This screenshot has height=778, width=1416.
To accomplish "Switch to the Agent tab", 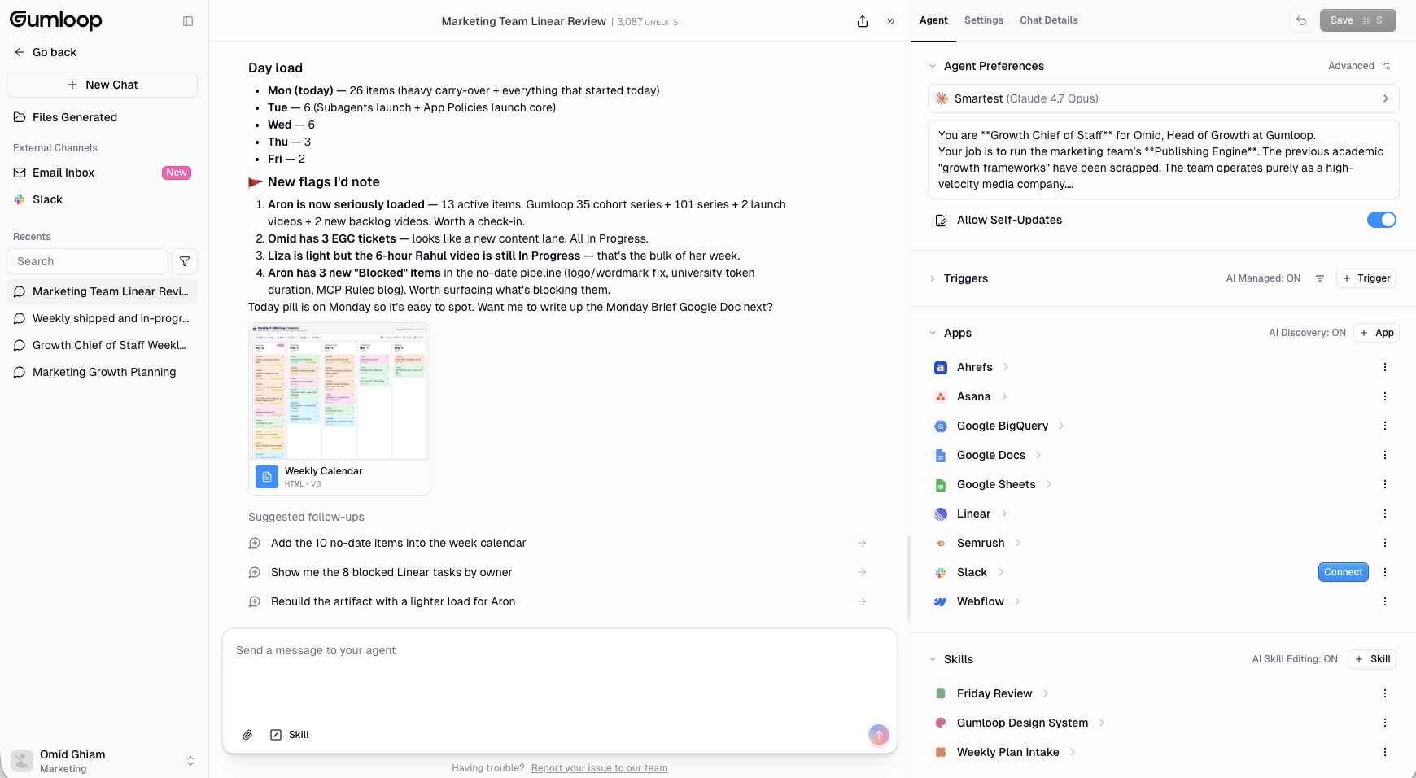I will click(x=933, y=20).
